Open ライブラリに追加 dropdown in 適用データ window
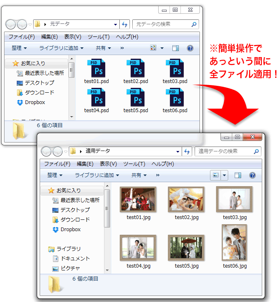 coord(97,175)
